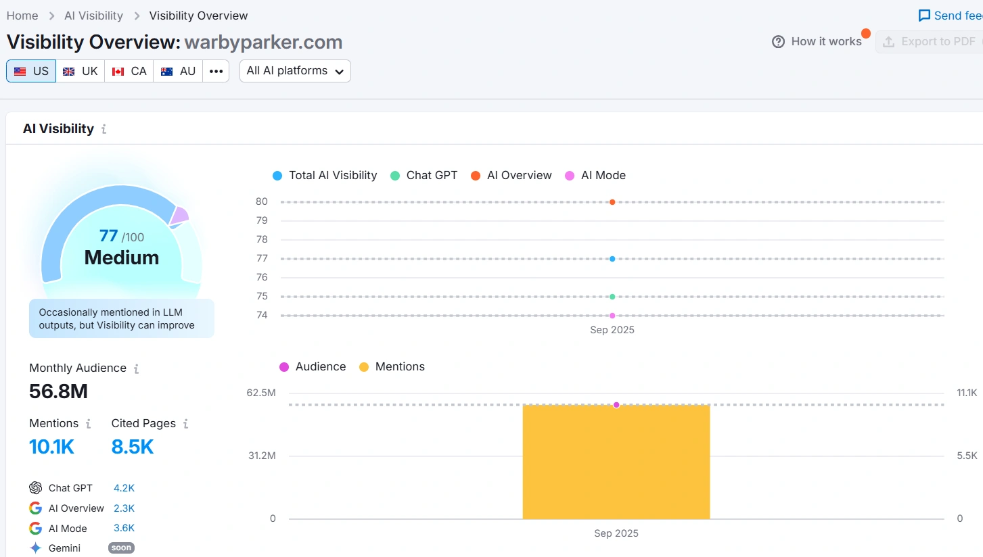The width and height of the screenshot is (983, 557).
Task: Click the Send feedback link
Action: click(x=950, y=16)
